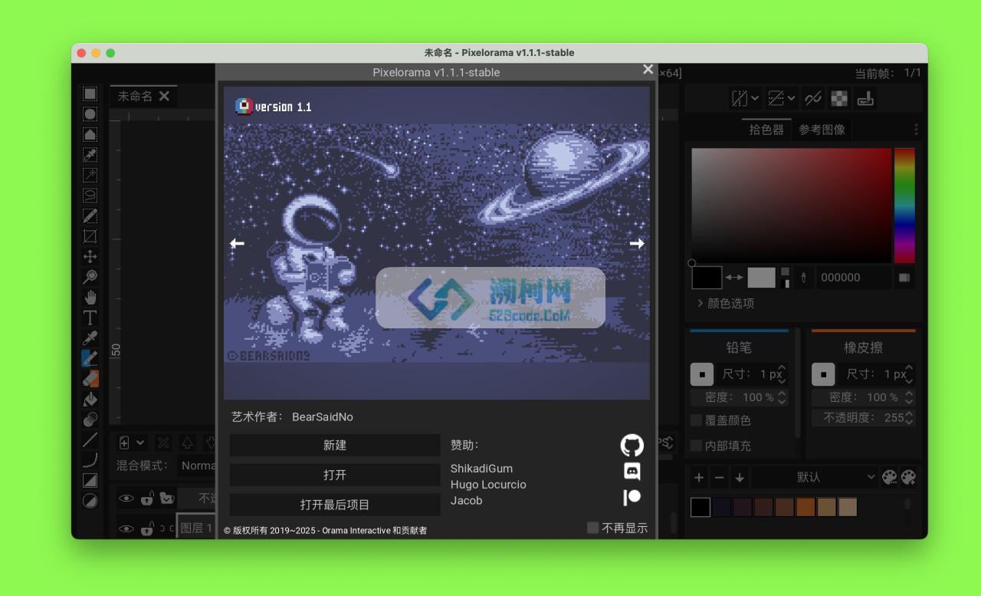The width and height of the screenshot is (981, 596).
Task: Select the Eraser tool in left toolbar
Action: [x=90, y=379]
